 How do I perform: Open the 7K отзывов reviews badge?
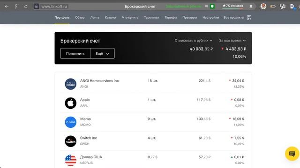[232, 6]
